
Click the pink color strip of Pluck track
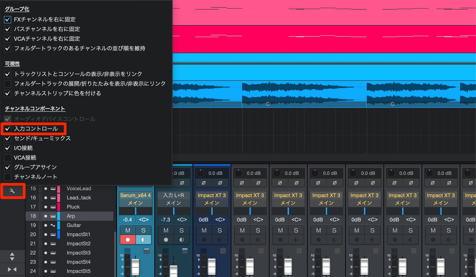[x=59, y=207]
